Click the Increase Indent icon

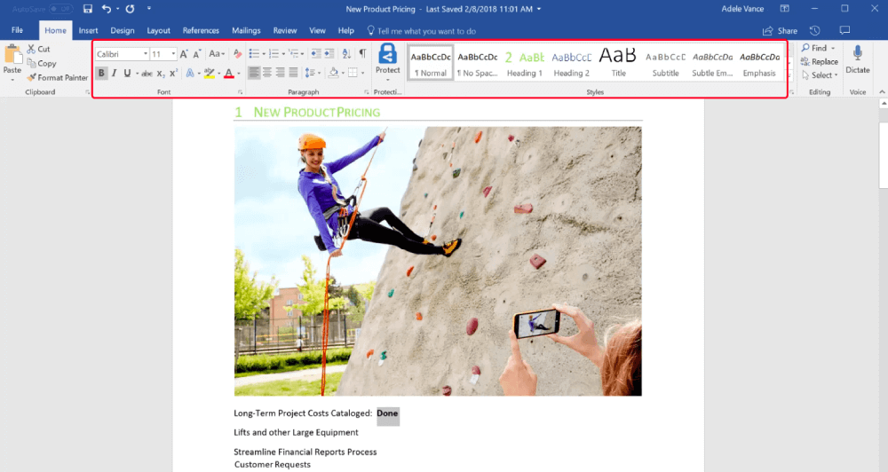coord(329,54)
